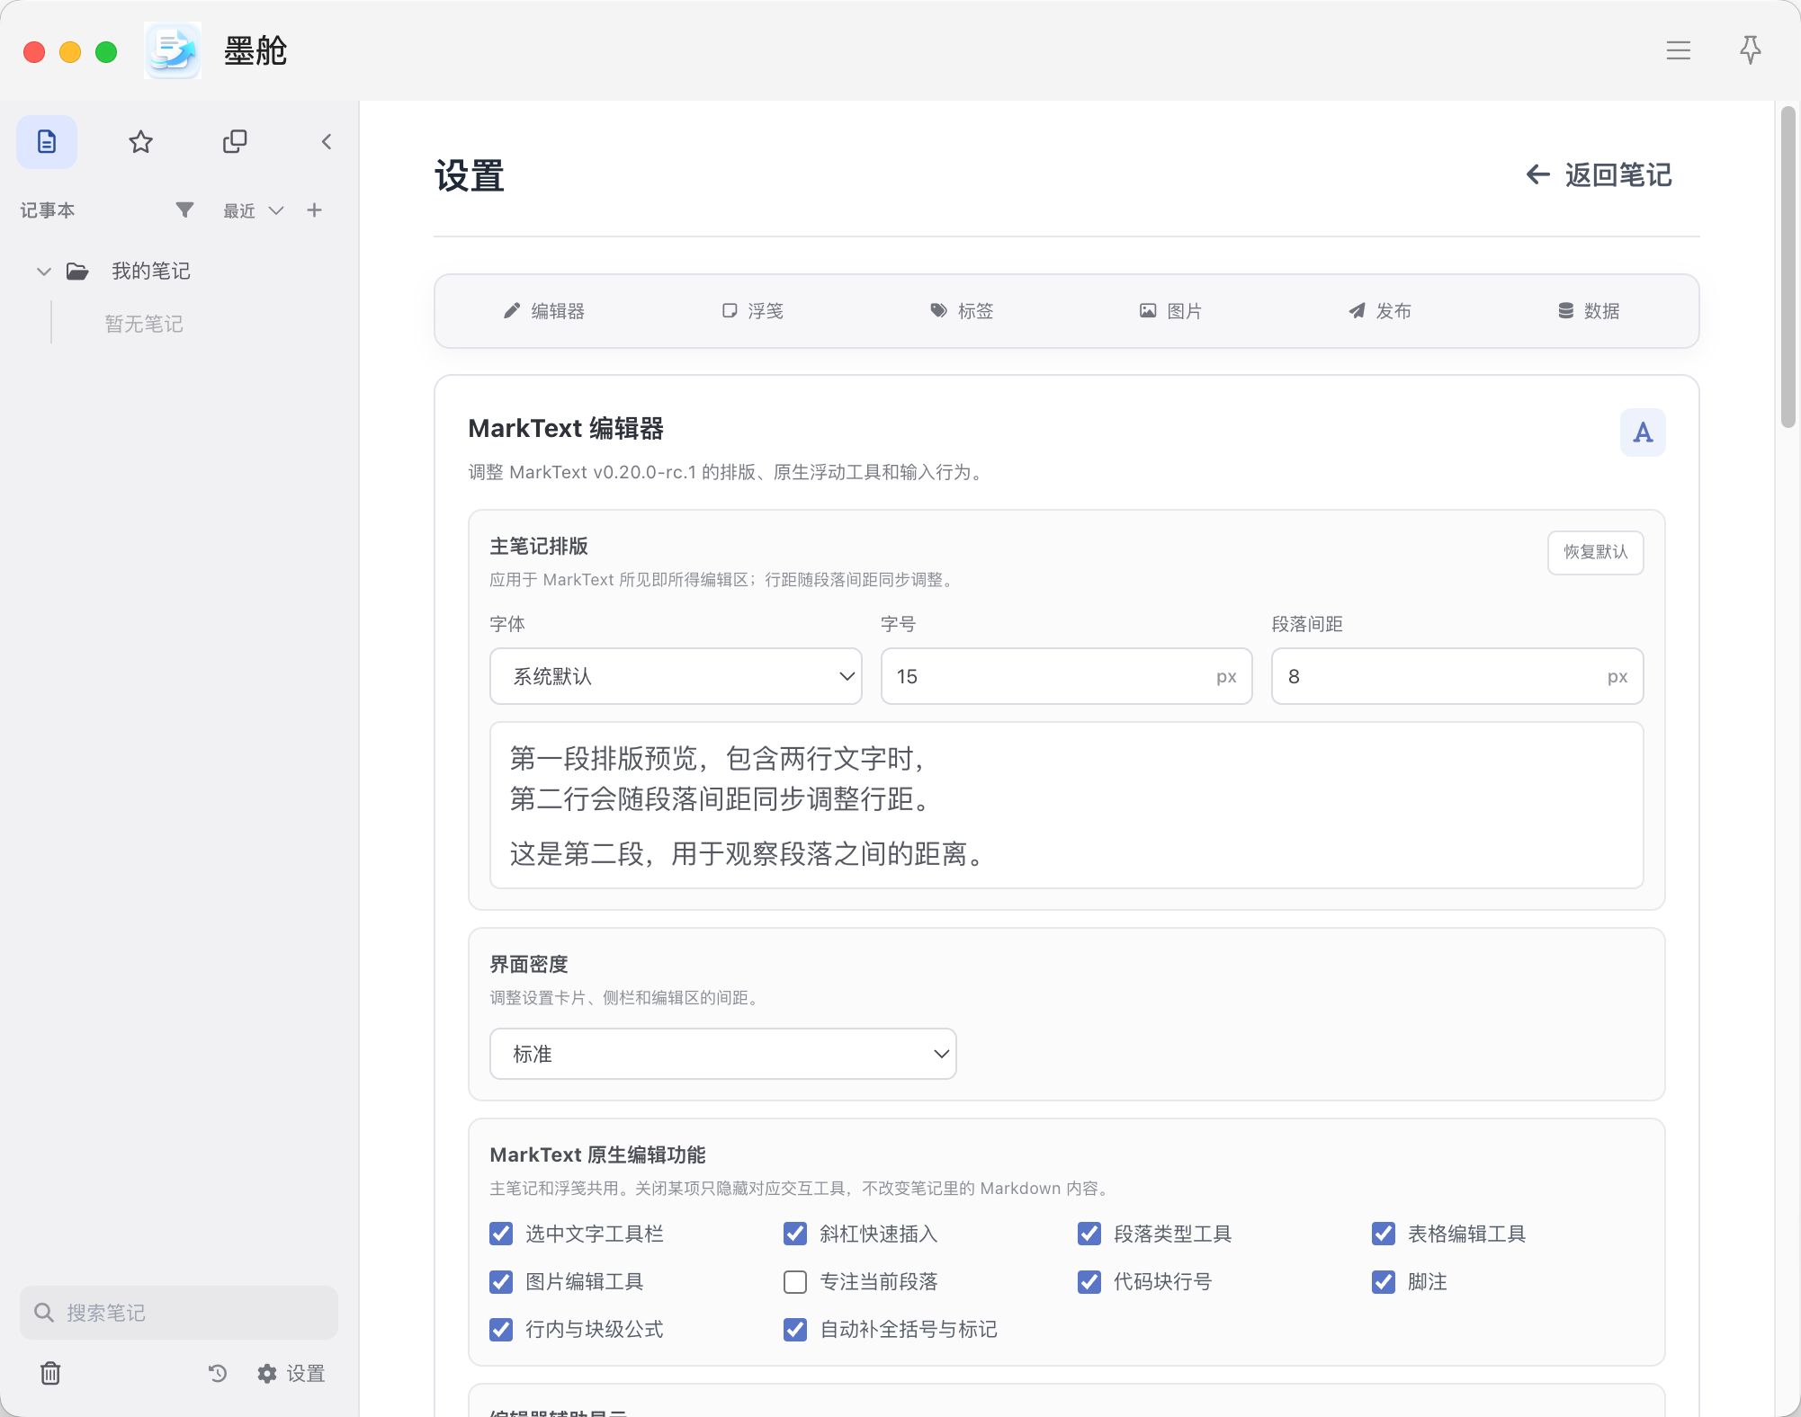1801x1417 pixels.
Task: Click the gear icon next to 设置
Action: (267, 1373)
